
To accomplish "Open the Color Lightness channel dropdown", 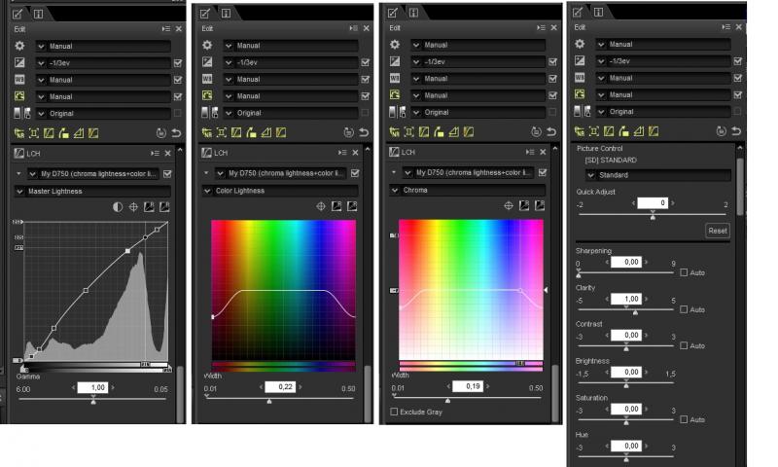I will 280,191.
